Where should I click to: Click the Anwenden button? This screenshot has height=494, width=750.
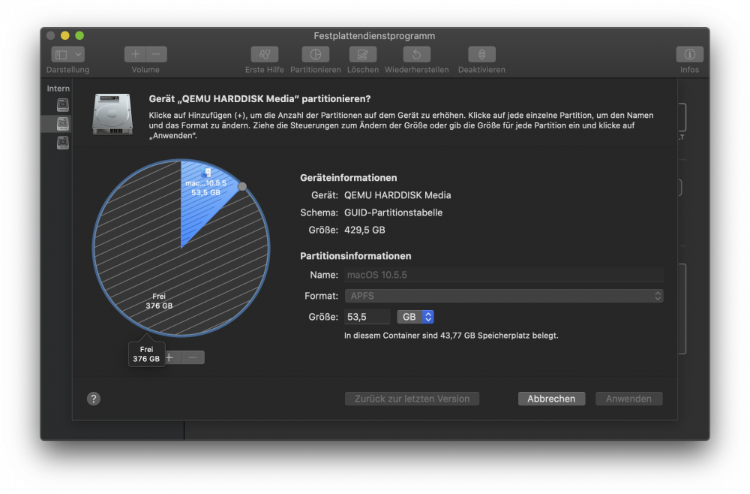(628, 399)
